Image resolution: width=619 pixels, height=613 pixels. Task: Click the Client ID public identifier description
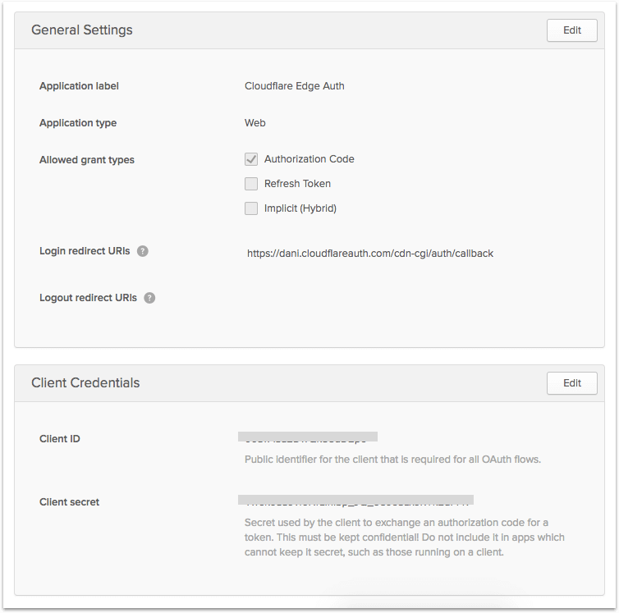pos(392,460)
